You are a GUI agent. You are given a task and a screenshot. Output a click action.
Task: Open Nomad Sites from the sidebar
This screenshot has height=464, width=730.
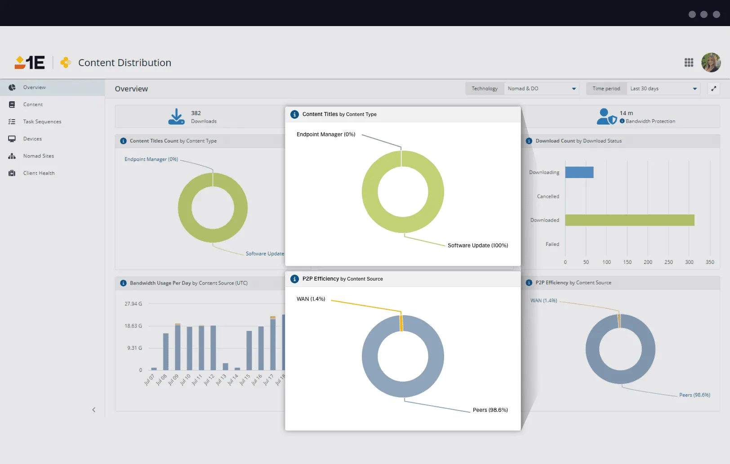[38, 156]
